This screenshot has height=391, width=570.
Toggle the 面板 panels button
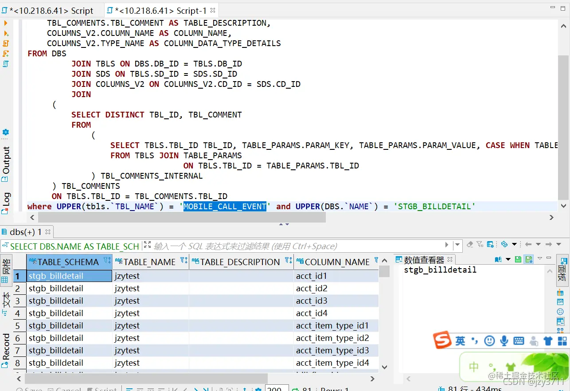562,270
